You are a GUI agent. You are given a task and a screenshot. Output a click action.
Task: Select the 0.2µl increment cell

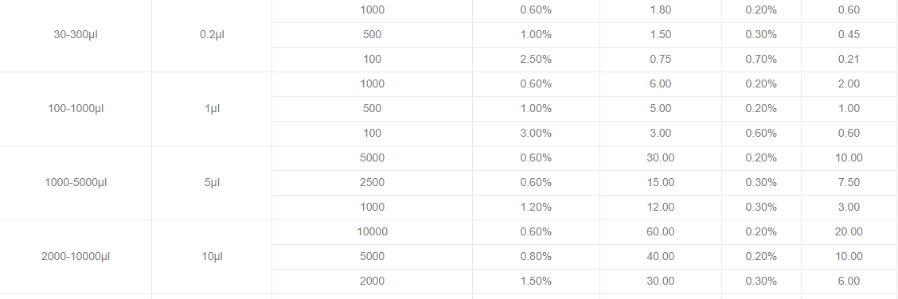coord(212,35)
